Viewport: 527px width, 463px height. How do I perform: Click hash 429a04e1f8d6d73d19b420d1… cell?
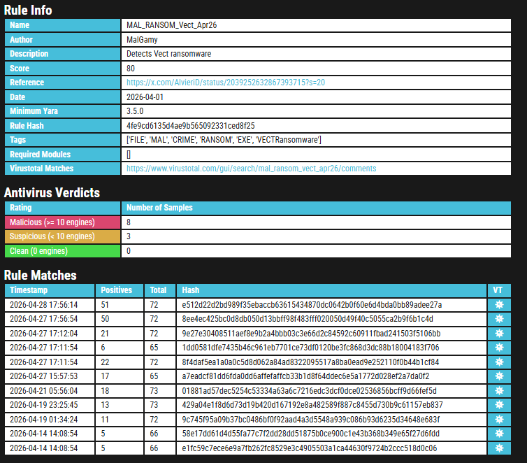point(331,405)
